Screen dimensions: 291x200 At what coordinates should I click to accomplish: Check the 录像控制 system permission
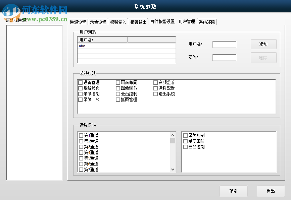point(80,93)
